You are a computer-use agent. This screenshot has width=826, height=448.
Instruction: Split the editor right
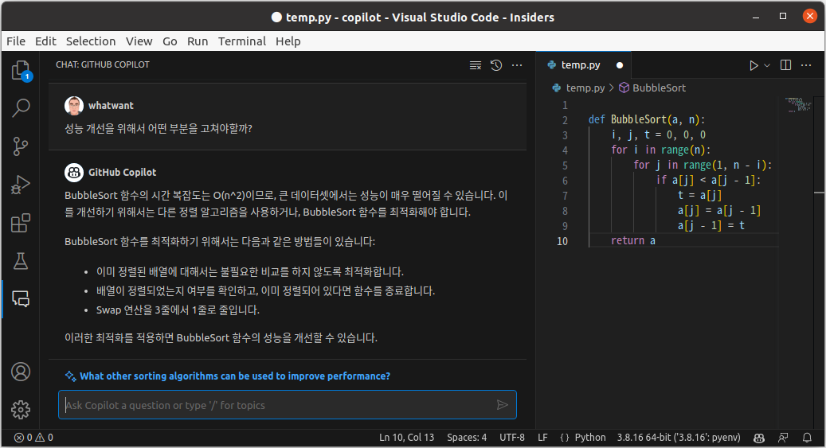tap(785, 65)
